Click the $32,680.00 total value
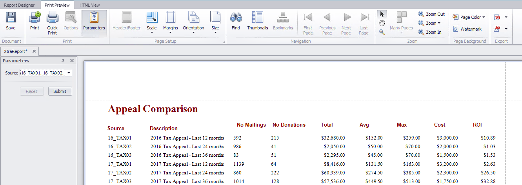The width and height of the screenshot is (522, 185). point(332,138)
